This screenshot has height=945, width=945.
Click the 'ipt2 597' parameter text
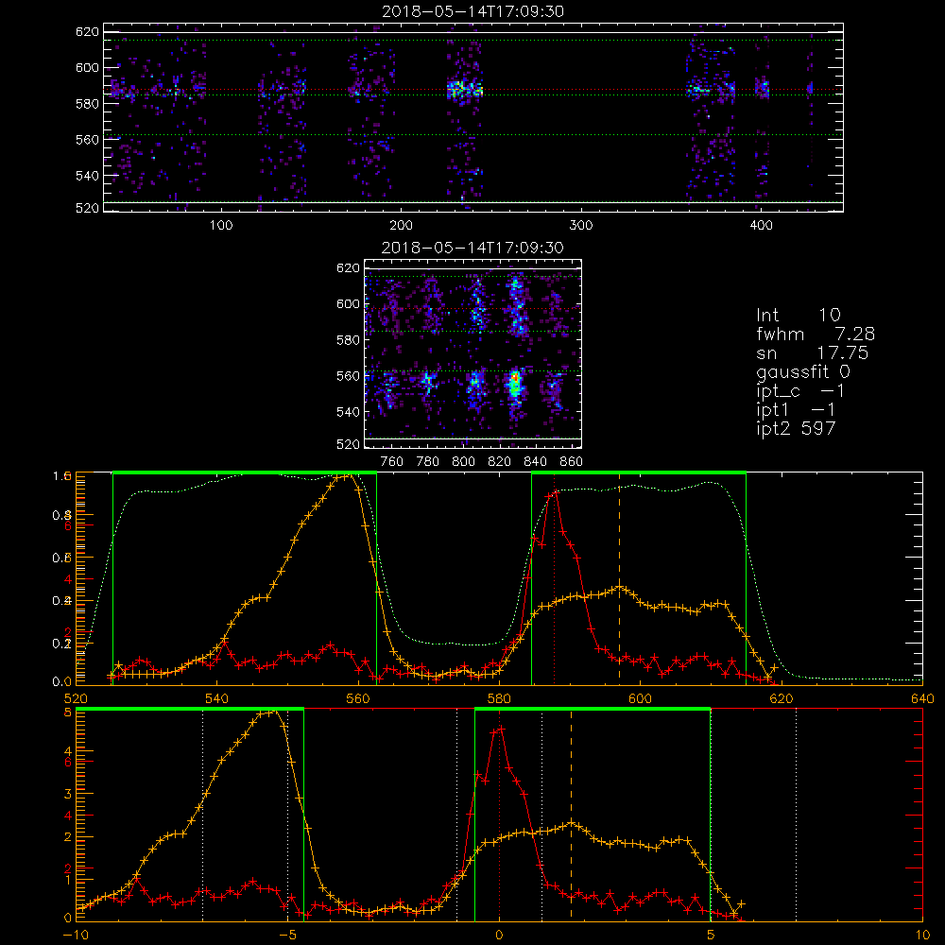[796, 428]
